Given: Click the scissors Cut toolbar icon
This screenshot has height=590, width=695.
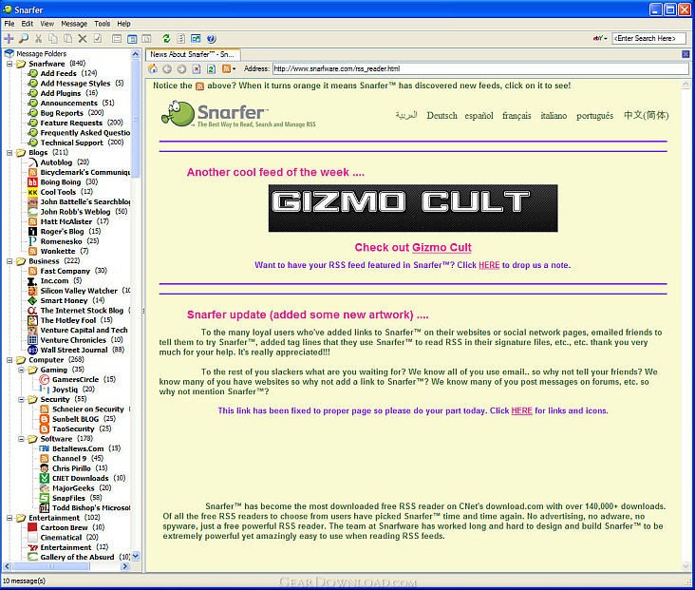Looking at the screenshot, I should coord(39,39).
